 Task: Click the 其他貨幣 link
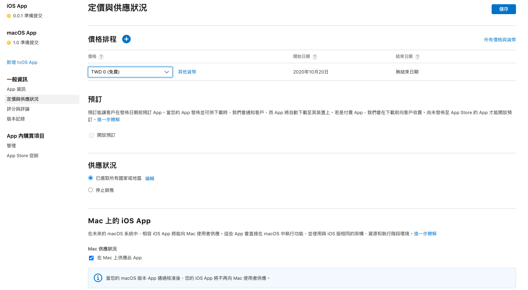[187, 72]
